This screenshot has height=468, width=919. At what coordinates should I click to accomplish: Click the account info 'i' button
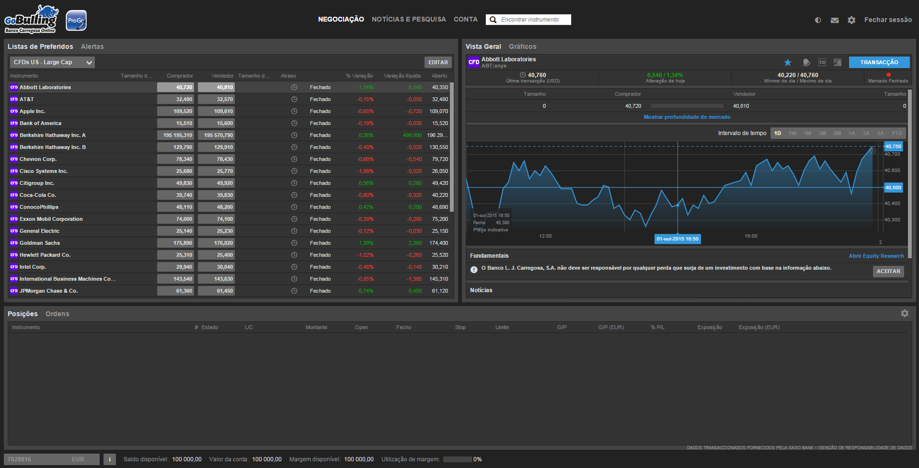point(110,459)
